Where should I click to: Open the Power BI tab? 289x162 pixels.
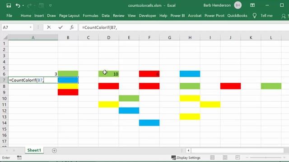[x=177, y=16]
